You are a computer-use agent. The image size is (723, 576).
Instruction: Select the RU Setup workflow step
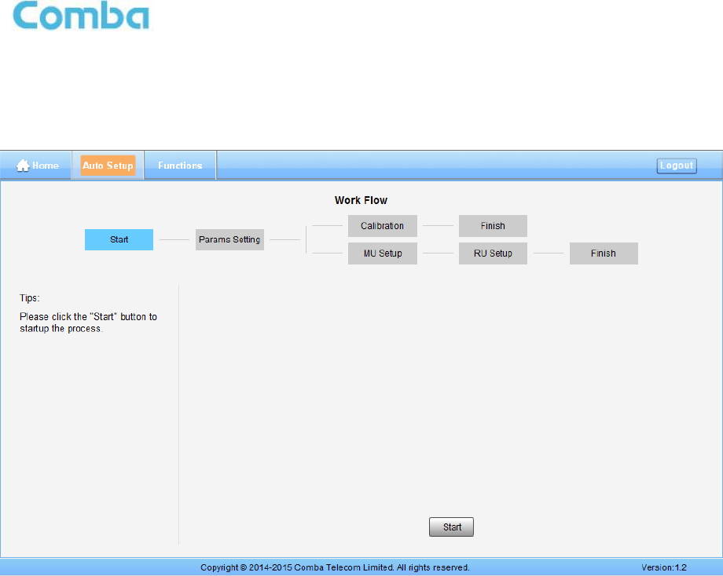493,253
